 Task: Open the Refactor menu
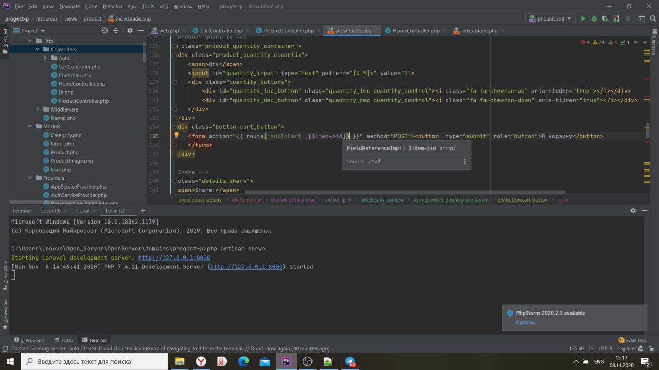coord(112,6)
